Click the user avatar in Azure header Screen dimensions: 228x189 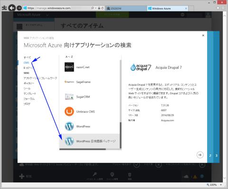(208, 15)
